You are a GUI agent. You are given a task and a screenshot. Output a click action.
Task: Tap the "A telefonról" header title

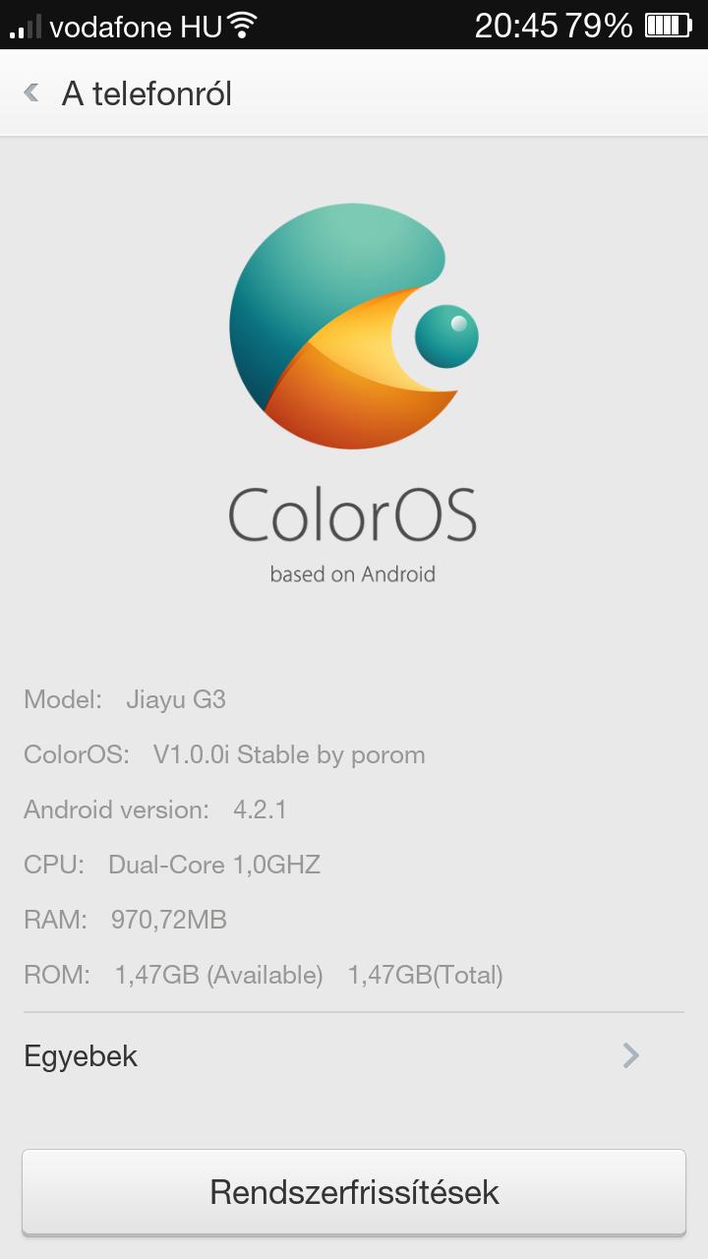point(147,94)
